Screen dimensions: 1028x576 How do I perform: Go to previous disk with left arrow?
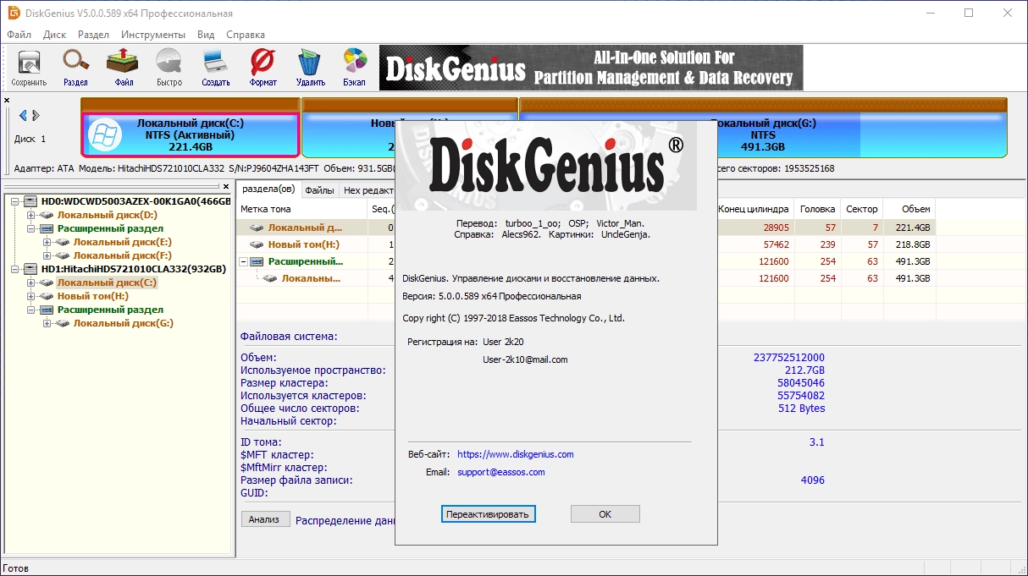tap(23, 116)
